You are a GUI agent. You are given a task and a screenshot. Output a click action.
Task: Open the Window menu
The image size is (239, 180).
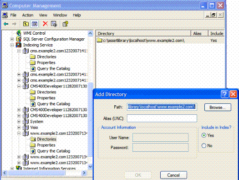(60, 15)
